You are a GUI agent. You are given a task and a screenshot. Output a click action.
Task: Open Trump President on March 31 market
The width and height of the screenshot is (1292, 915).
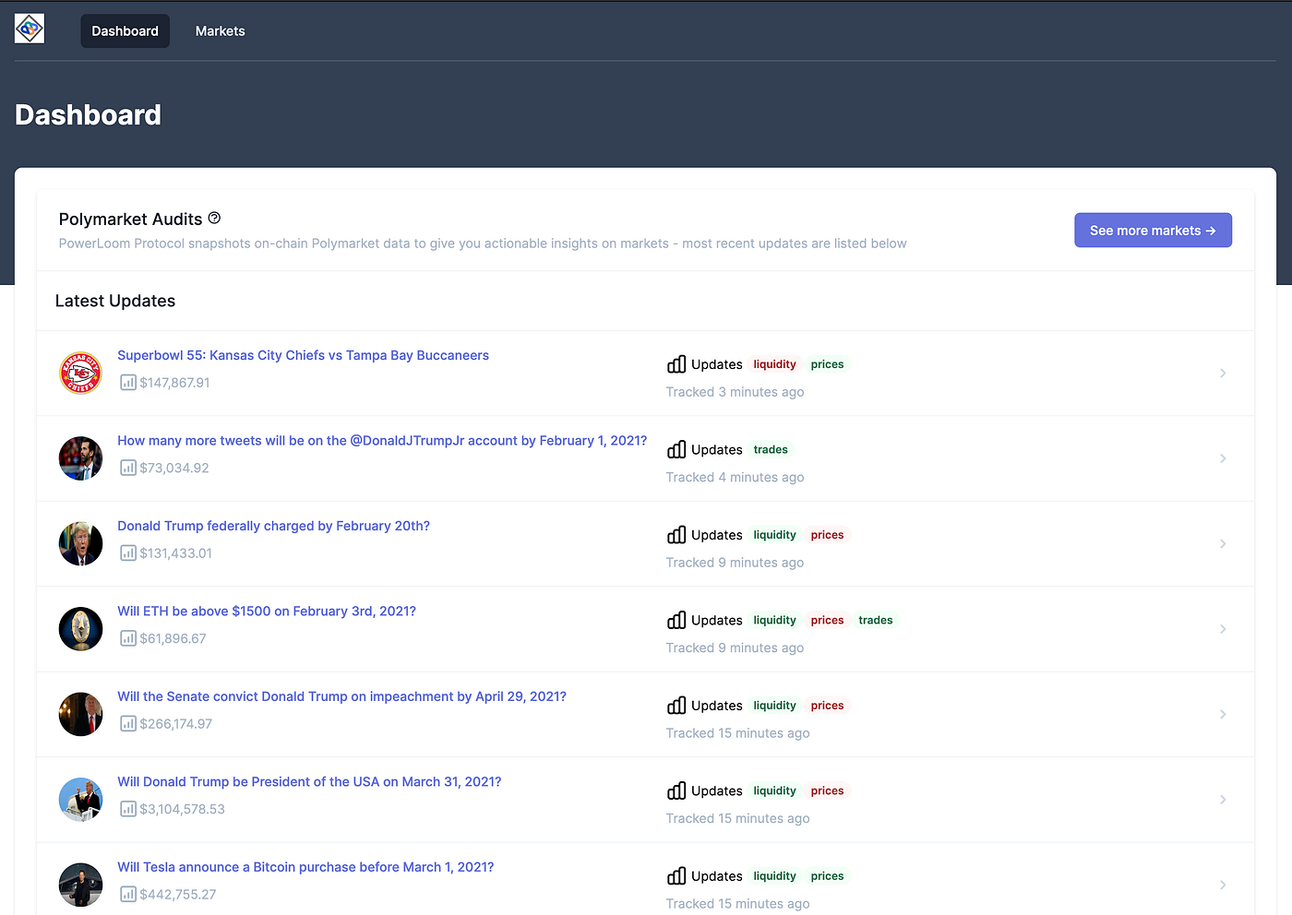pyautogui.click(x=309, y=782)
